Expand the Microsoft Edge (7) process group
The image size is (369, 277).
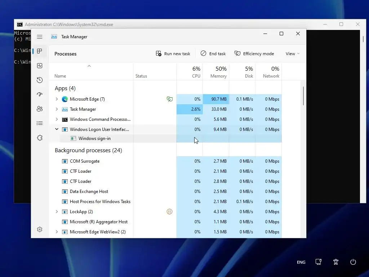57,99
